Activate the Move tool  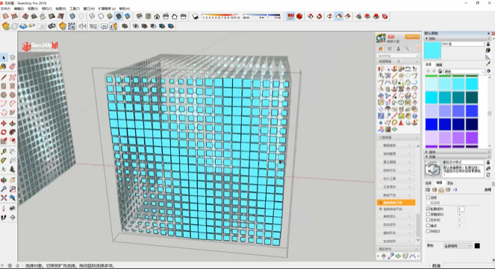4,123
